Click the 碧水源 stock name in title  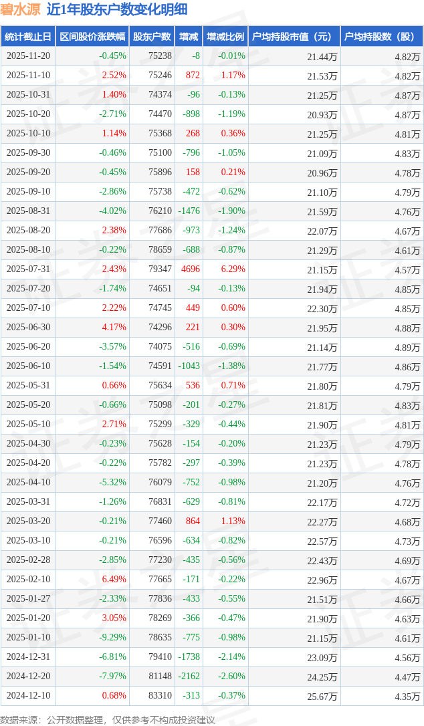click(20, 9)
